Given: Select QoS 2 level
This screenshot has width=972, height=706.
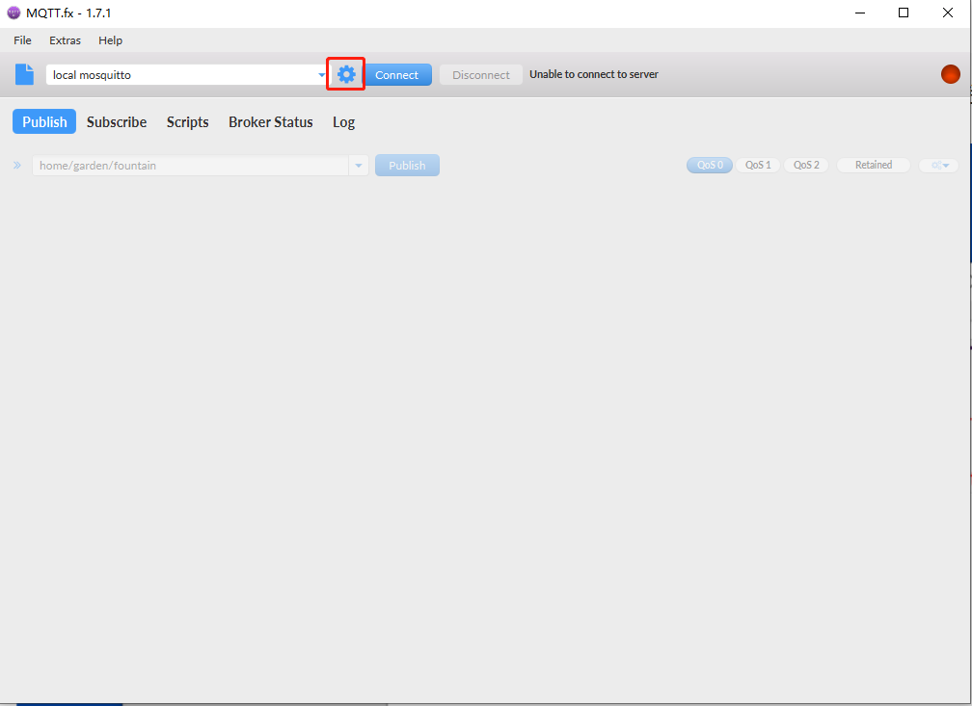Looking at the screenshot, I should [806, 165].
